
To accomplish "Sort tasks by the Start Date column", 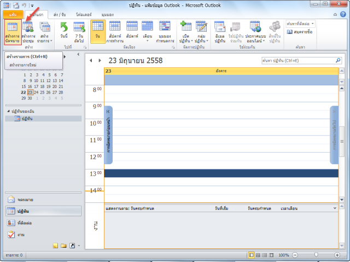I will [x=221, y=208].
